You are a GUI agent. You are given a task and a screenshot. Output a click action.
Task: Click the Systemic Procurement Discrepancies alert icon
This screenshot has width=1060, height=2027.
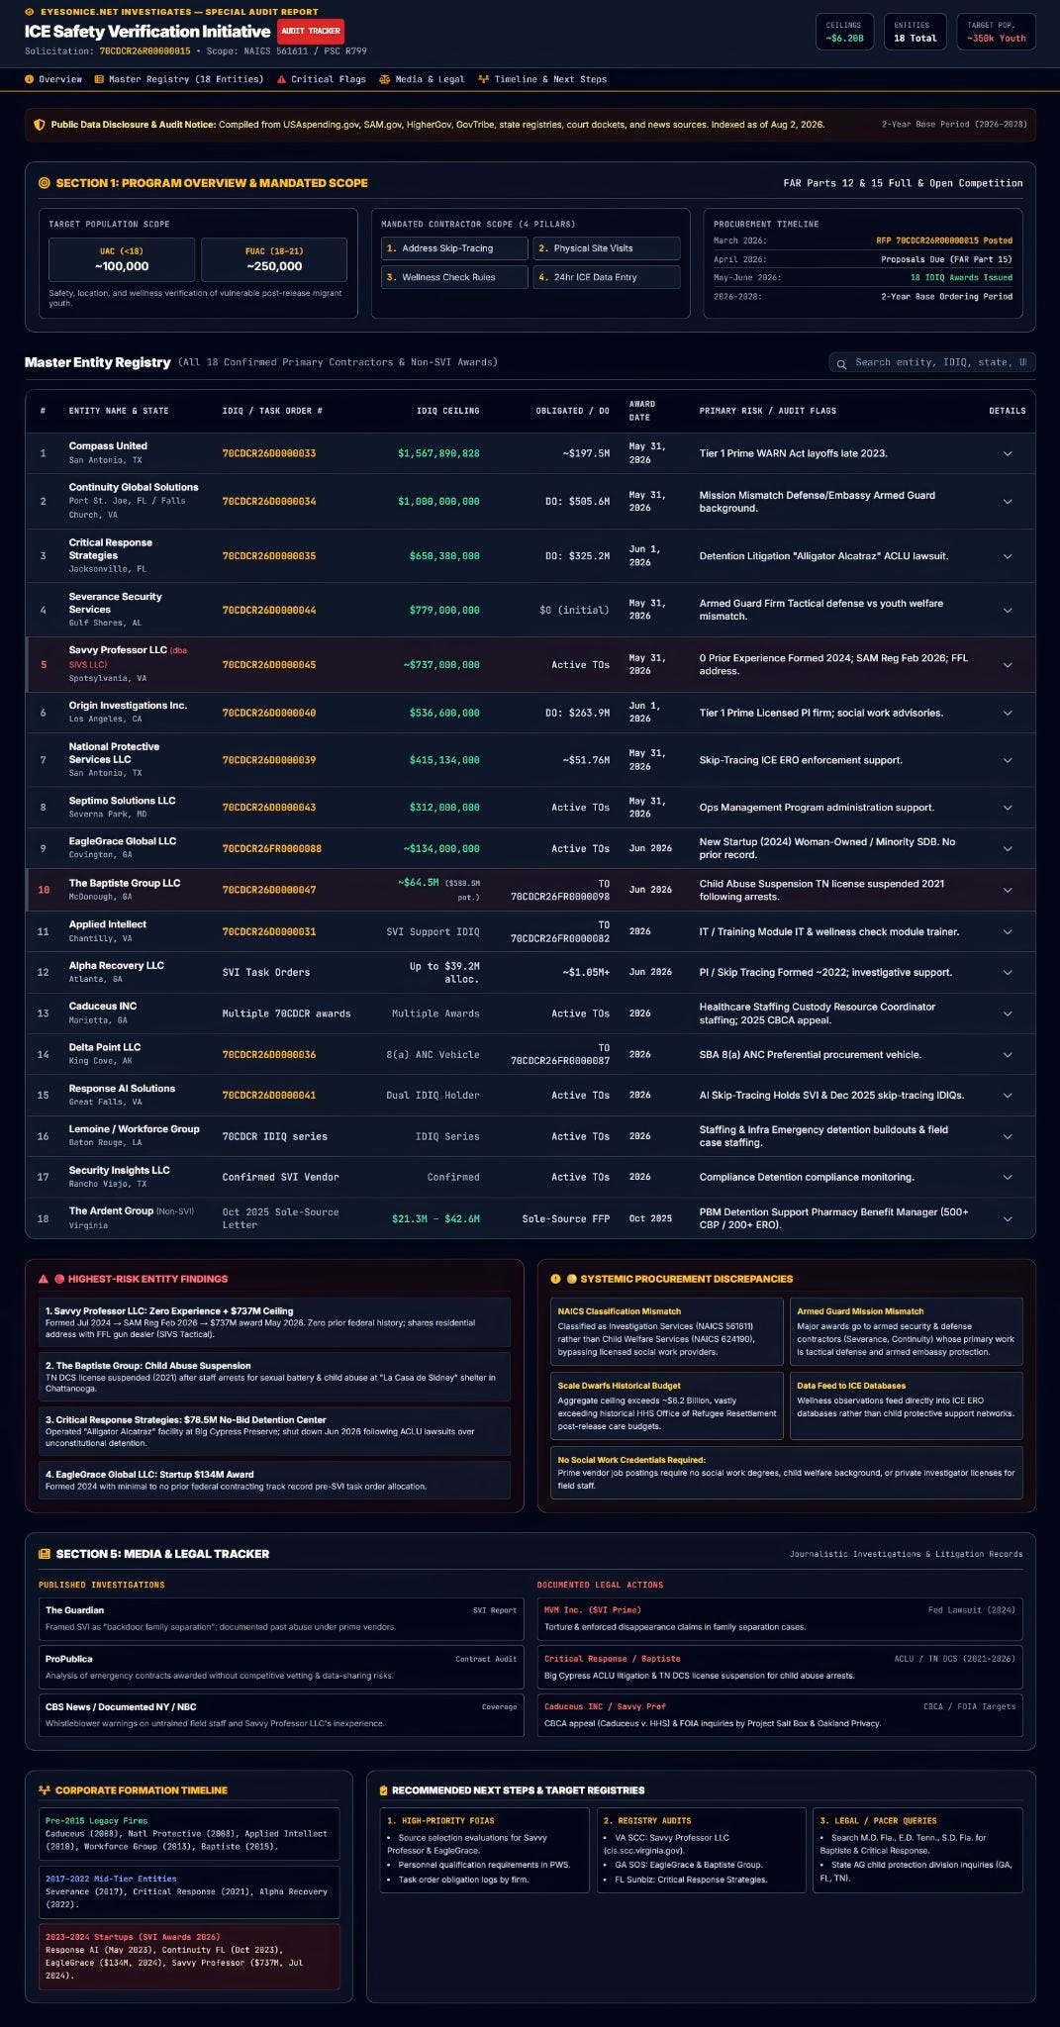[x=556, y=1279]
